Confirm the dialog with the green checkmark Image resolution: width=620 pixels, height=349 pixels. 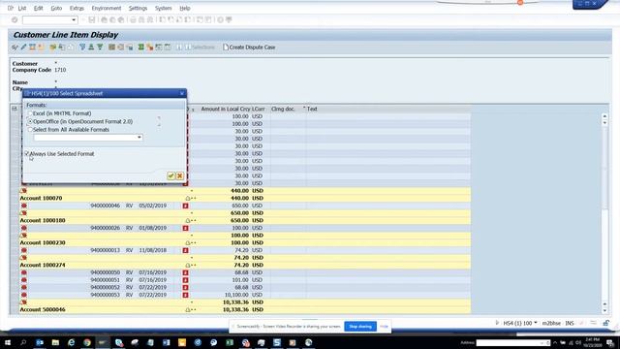(170, 175)
